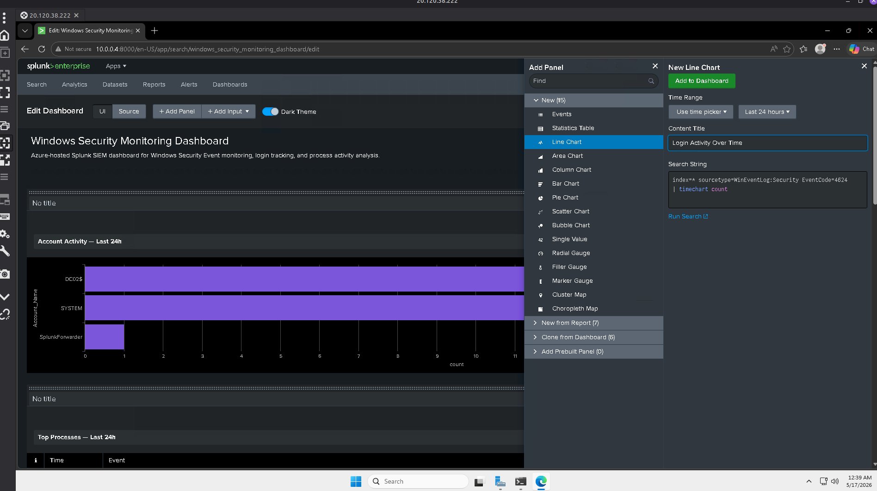The image size is (877, 491).
Task: Open the browser favorites list icon
Action: tap(803, 49)
